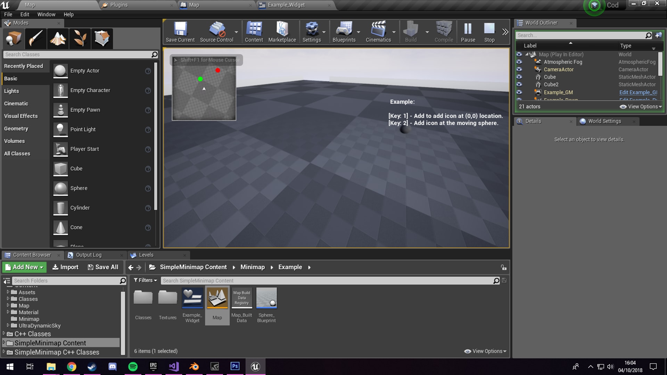This screenshot has width=667, height=375.
Task: Pause the Play In Editor session
Action: tap(468, 31)
